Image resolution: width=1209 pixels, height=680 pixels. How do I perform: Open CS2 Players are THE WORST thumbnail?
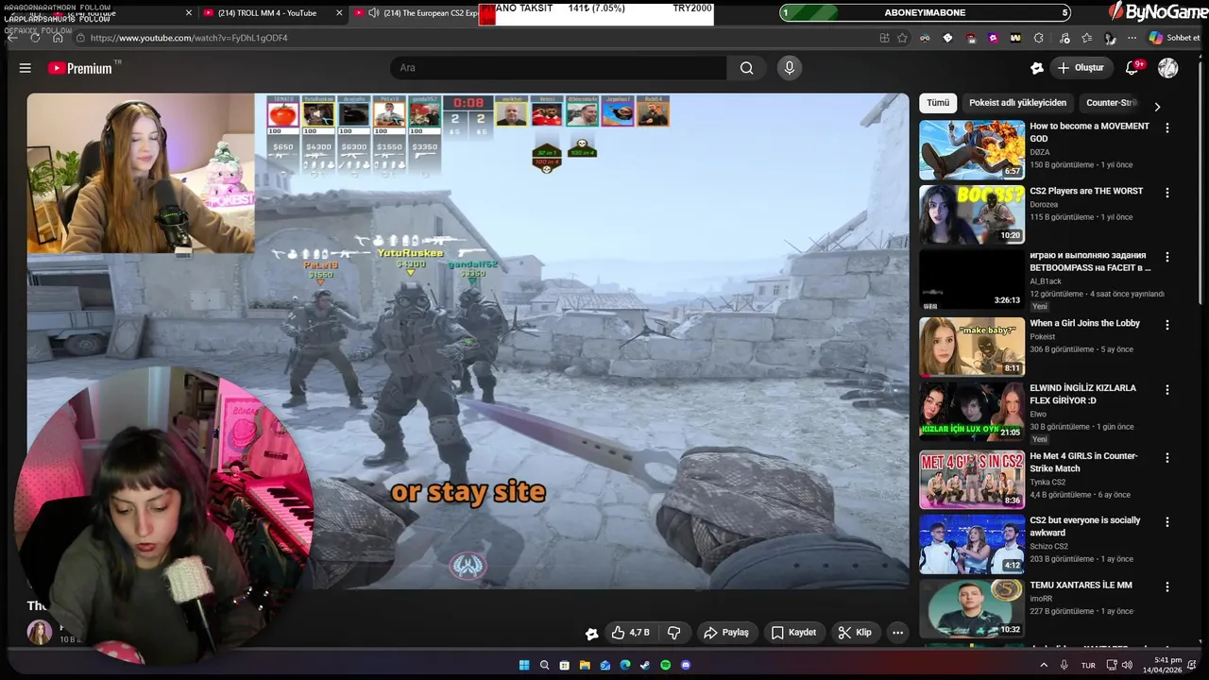tap(972, 214)
